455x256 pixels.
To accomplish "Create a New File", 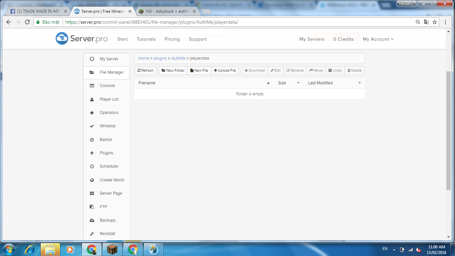I will coord(199,71).
